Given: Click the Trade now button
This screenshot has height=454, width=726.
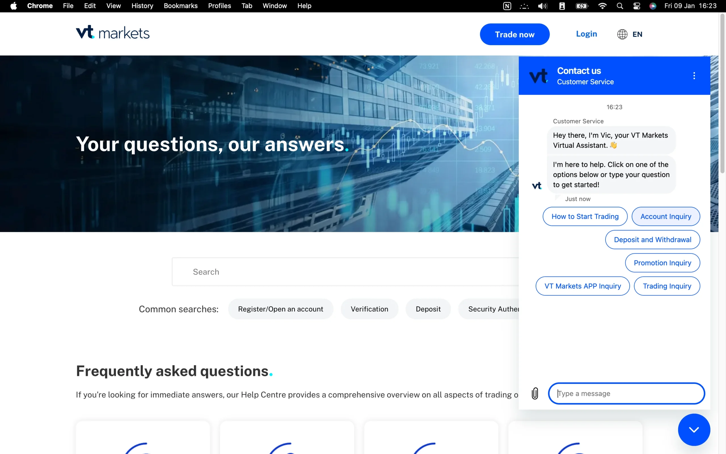Looking at the screenshot, I should pos(514,34).
